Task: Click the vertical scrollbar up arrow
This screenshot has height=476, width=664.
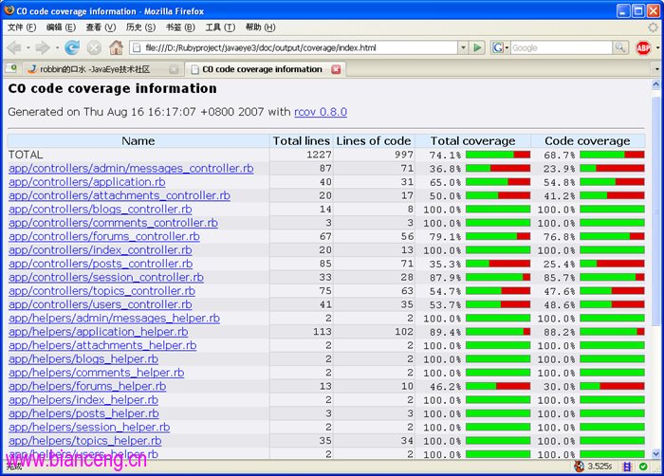Action: click(x=656, y=84)
